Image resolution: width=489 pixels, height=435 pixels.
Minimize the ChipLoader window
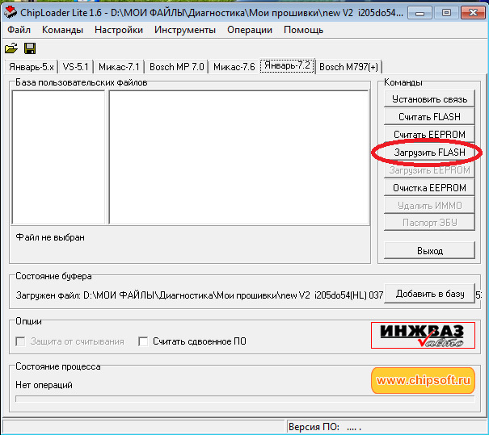tap(419, 13)
